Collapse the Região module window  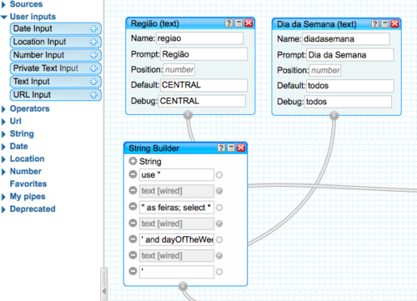pyautogui.click(x=239, y=23)
